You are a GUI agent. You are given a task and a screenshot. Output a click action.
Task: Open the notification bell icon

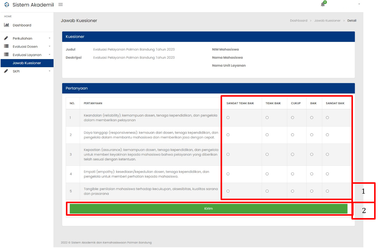(x=323, y=4)
